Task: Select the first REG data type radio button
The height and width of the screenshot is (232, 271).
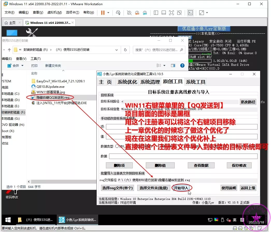Action: (x=117, y=146)
